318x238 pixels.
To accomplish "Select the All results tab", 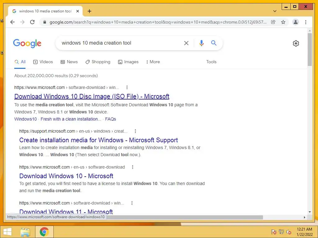I will pyautogui.click(x=20, y=62).
